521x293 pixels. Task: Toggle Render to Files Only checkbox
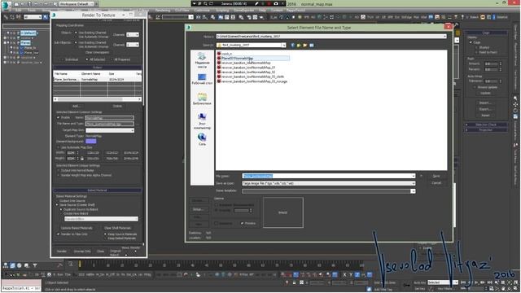(x=58, y=234)
